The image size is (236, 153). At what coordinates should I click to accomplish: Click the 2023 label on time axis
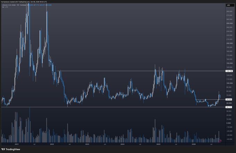87,144
